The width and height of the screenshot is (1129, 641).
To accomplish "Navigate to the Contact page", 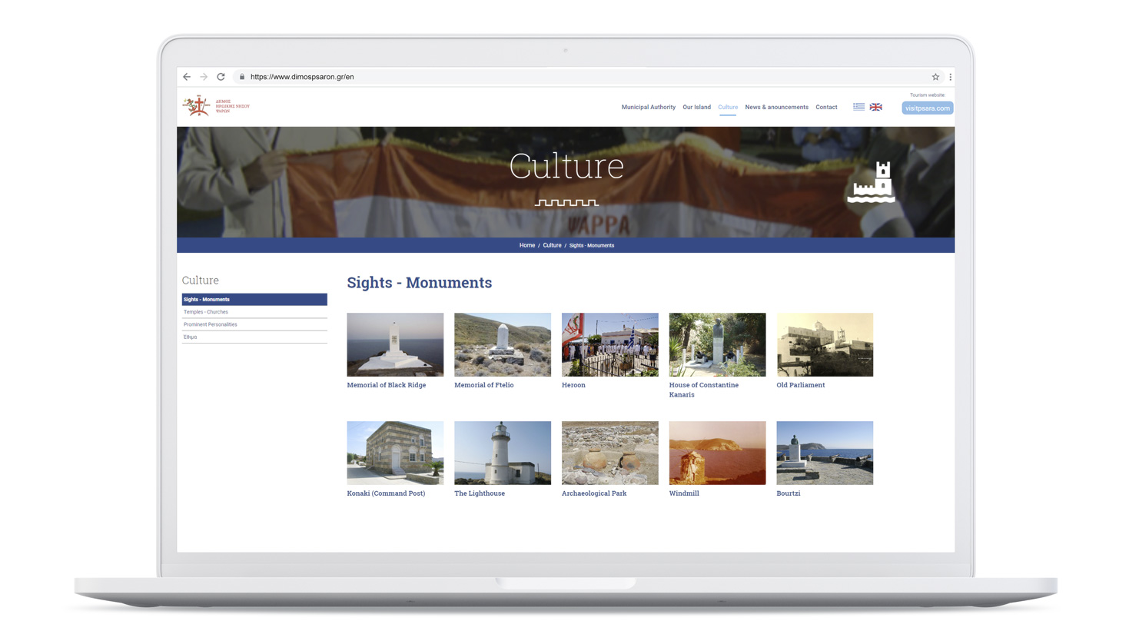I will pos(826,107).
